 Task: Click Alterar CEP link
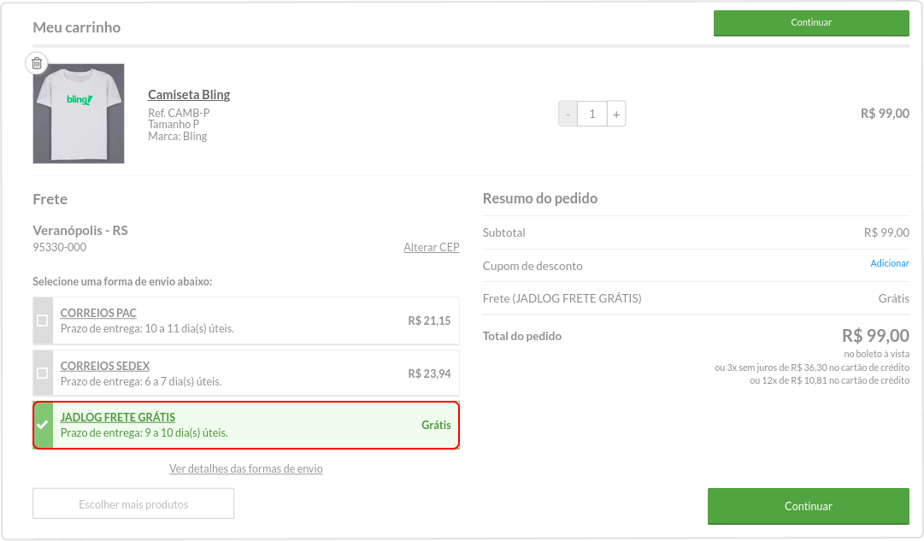point(432,248)
